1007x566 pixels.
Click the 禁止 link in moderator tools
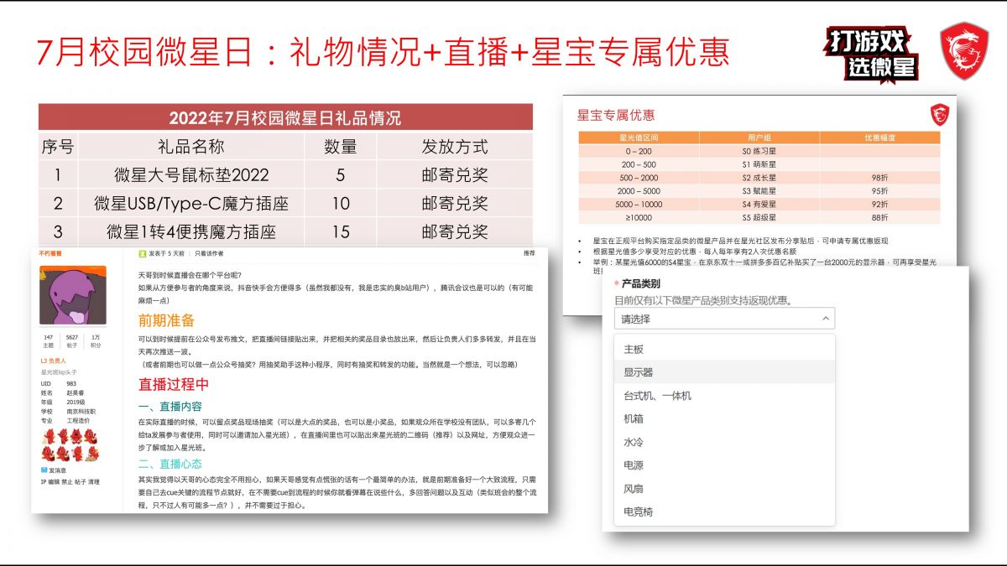[x=69, y=481]
